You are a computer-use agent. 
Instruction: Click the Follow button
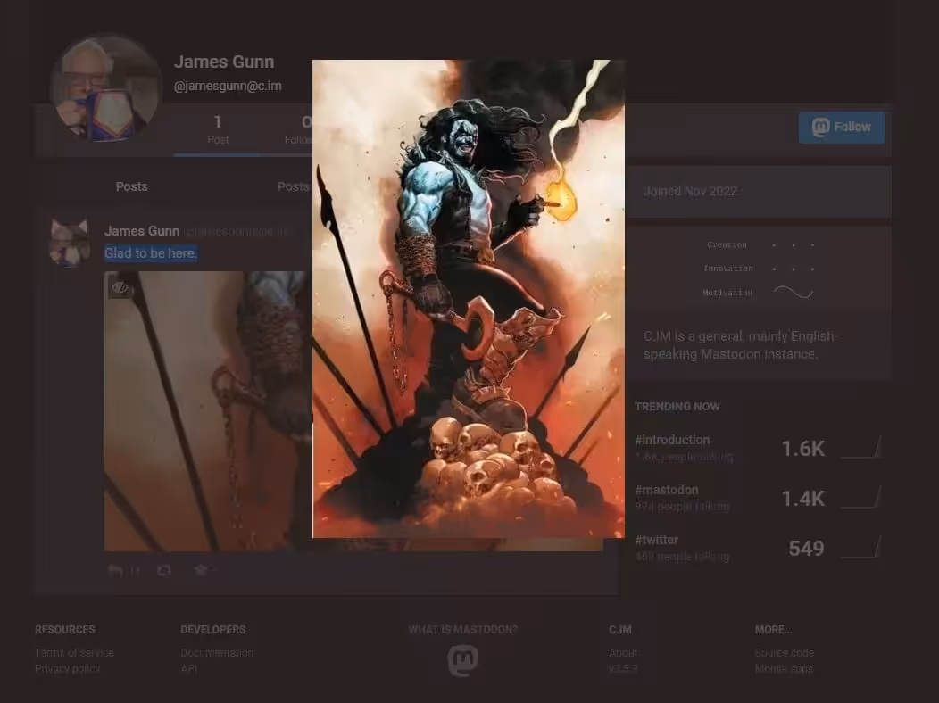[x=842, y=127]
